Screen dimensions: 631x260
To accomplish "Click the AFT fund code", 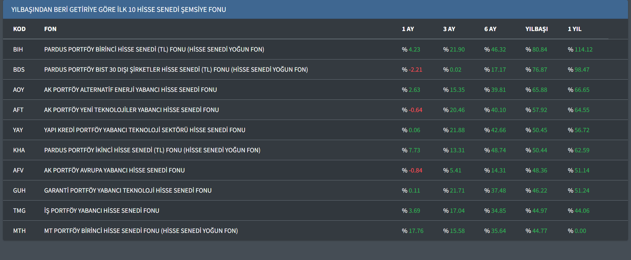I will (18, 110).
